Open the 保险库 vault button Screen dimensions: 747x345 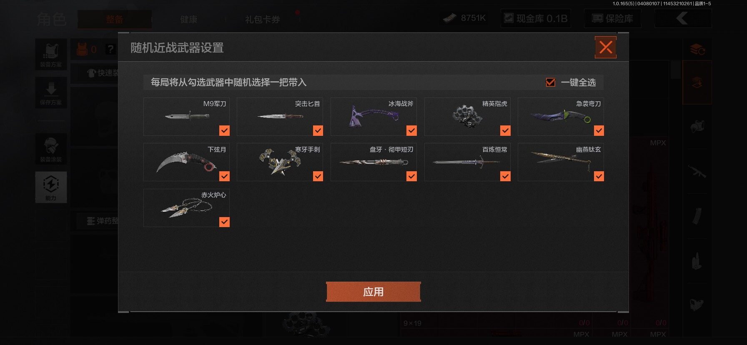point(613,18)
